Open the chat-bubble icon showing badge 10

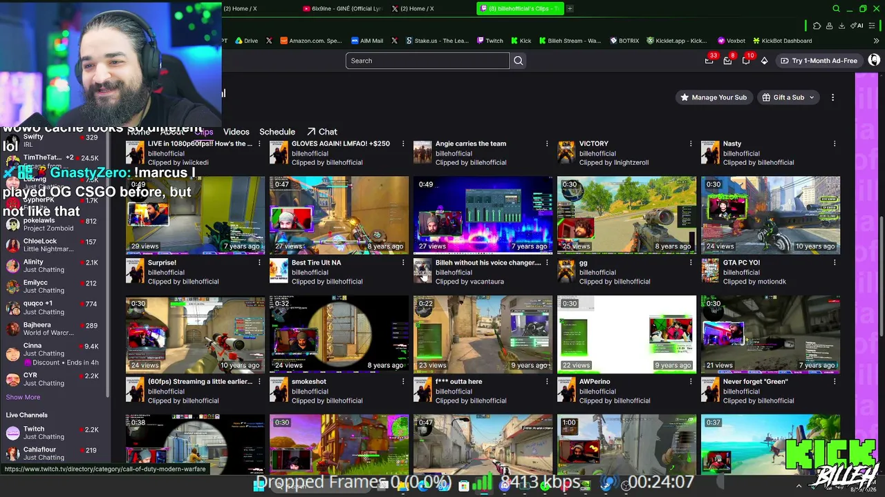(746, 61)
